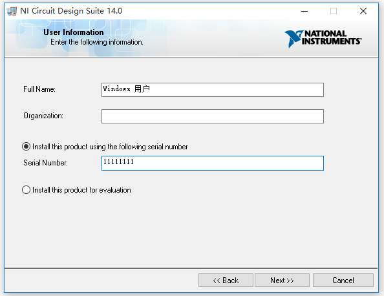Click the disabled maximize window icon
Screen dimensions: 384x296
pos(334,11)
